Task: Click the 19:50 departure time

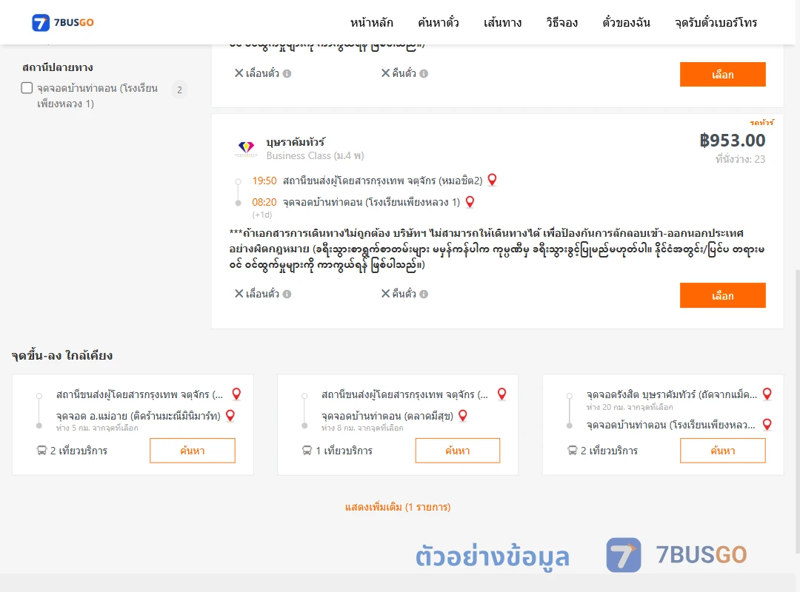Action: (x=264, y=181)
